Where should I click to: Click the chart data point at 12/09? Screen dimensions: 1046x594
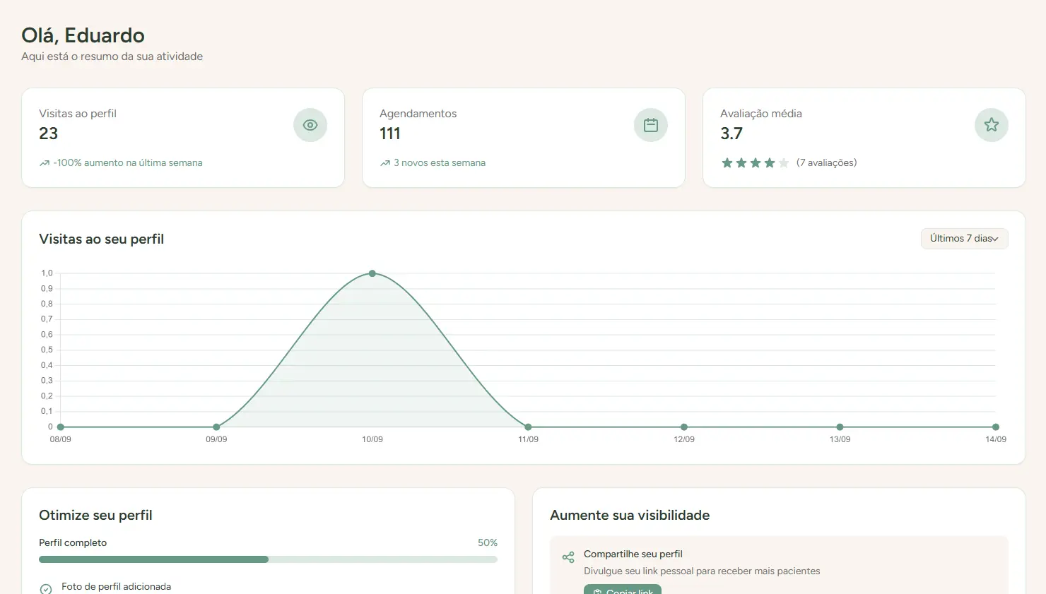pos(684,427)
